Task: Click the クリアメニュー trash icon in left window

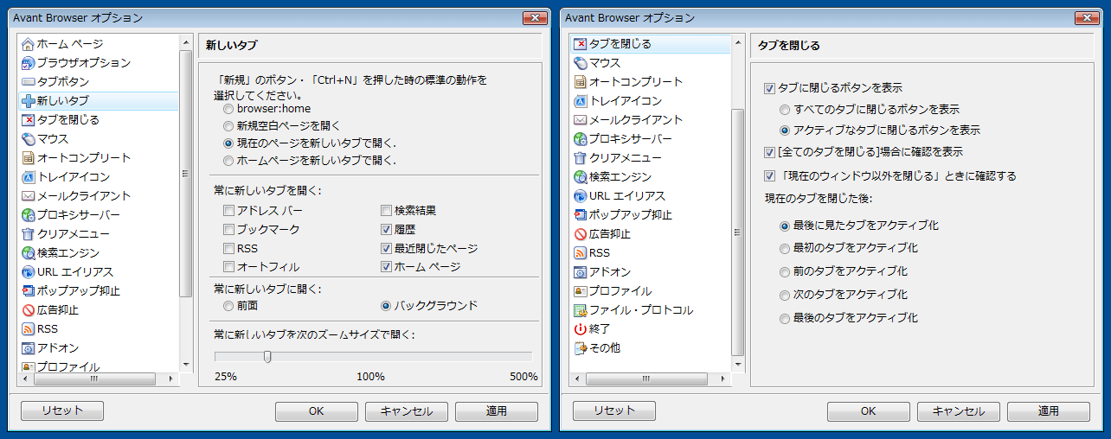Action: click(x=28, y=234)
